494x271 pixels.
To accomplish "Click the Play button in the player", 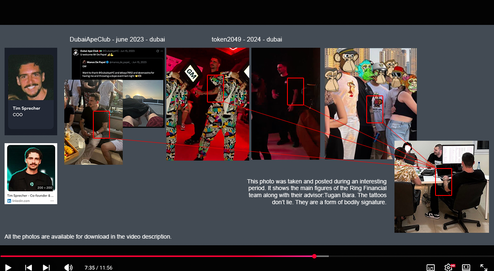I will tap(9, 268).
